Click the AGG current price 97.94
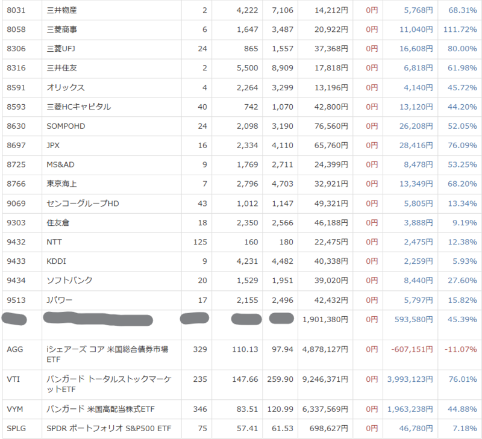This screenshot has height=439, width=482. tap(283, 349)
